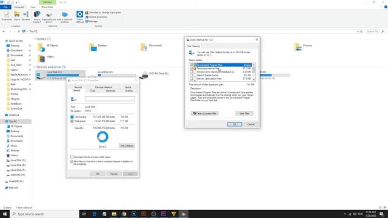Click the Windows Start button

5,214
